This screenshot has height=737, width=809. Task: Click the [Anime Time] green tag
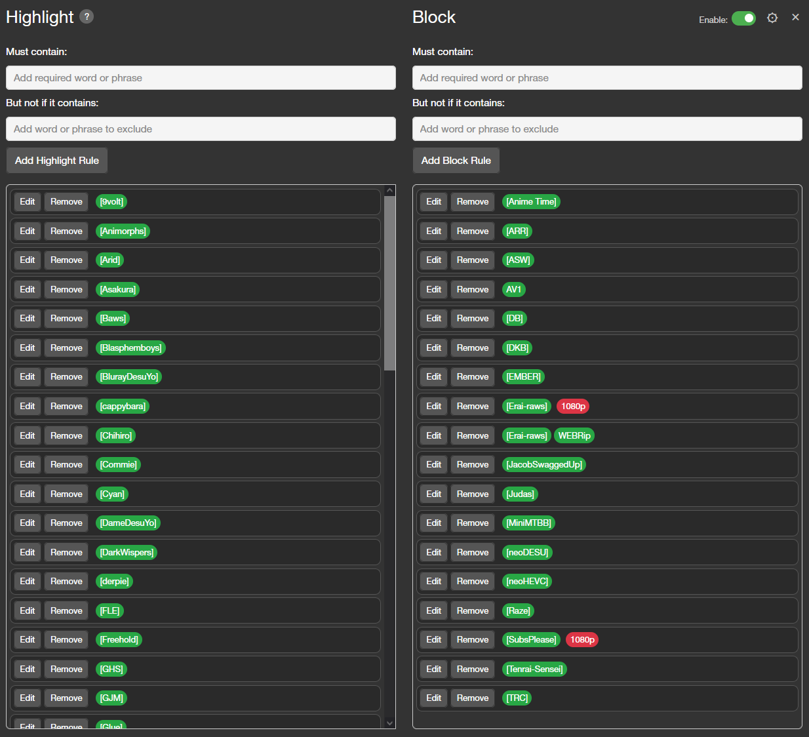coord(531,201)
